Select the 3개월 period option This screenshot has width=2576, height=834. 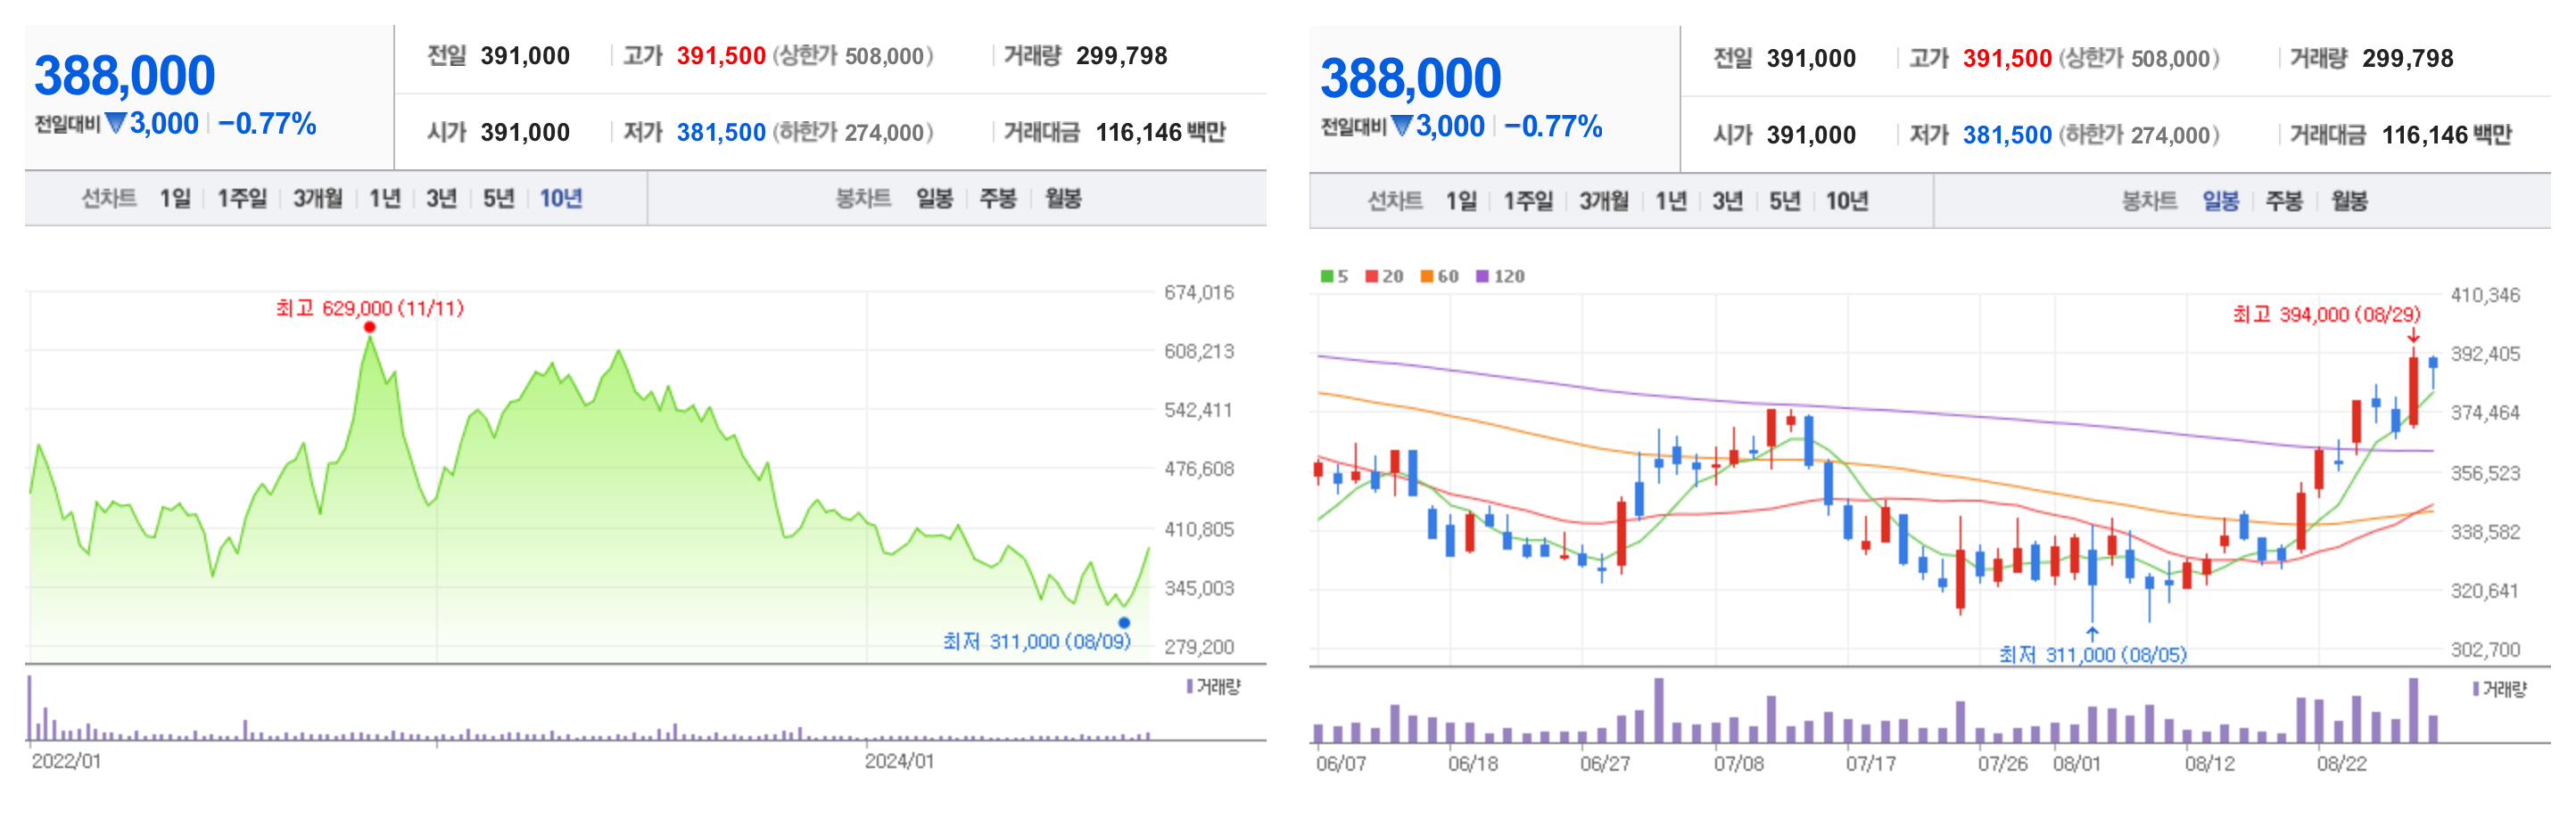tap(318, 199)
